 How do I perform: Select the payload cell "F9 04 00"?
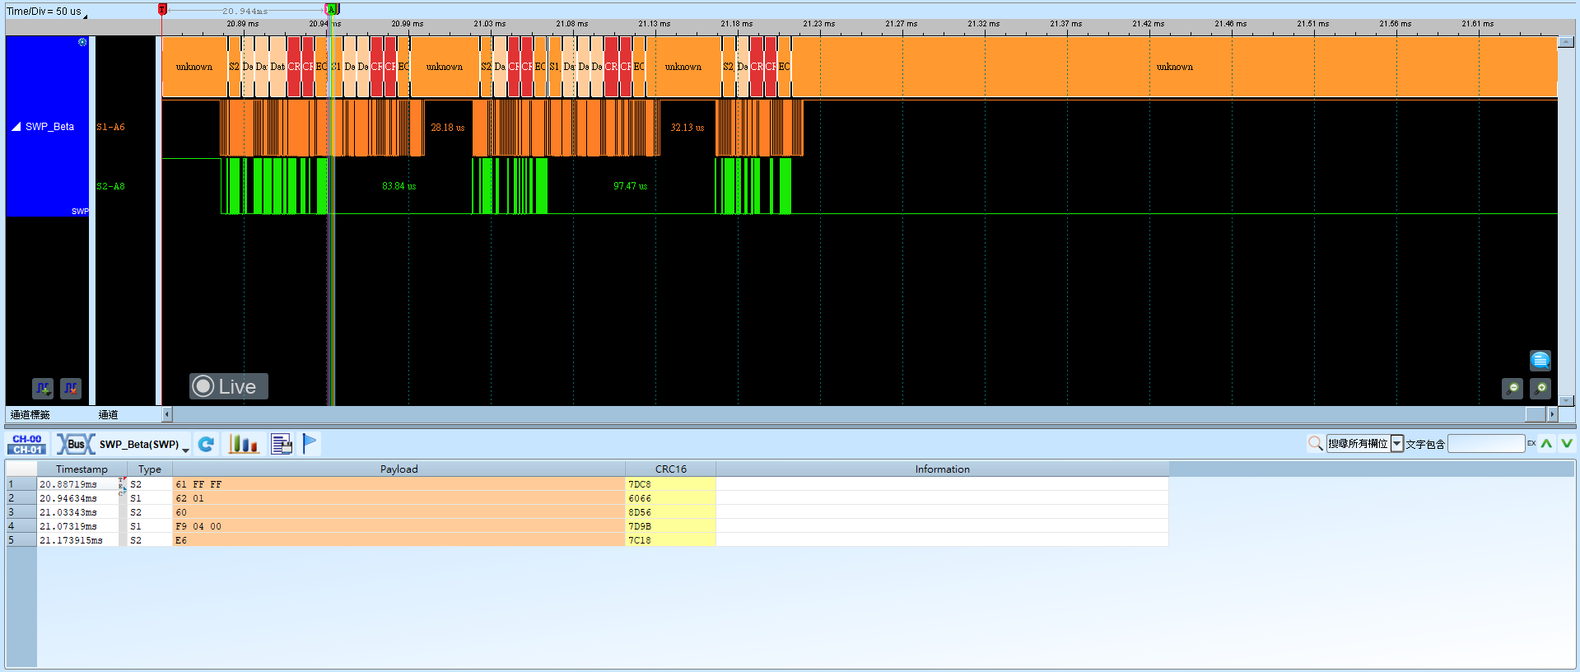click(x=398, y=526)
